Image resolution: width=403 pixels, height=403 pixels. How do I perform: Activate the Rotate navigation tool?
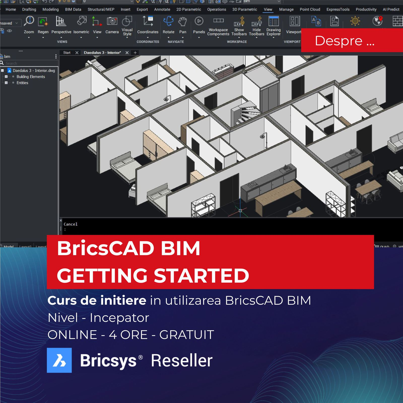[x=168, y=21]
